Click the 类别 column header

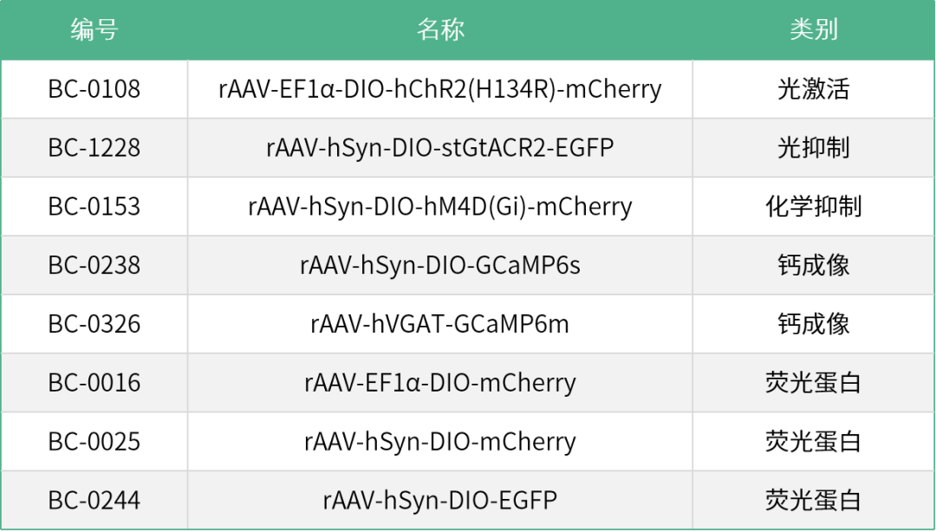tap(813, 30)
